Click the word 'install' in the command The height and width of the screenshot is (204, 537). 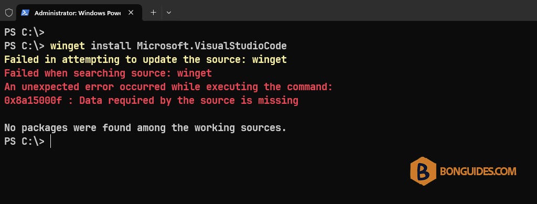tap(111, 46)
